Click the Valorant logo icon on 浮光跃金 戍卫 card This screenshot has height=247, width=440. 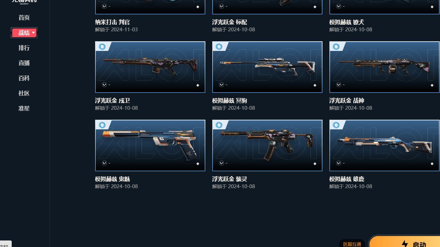coord(104,85)
